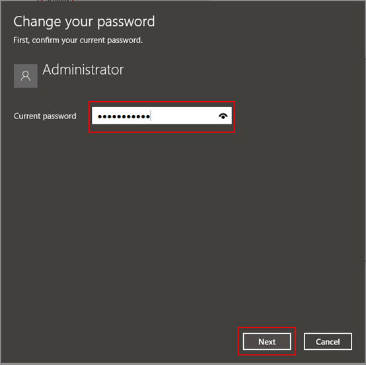The width and height of the screenshot is (366, 365).
Task: Proceed to the next step with Next
Action: [x=267, y=341]
